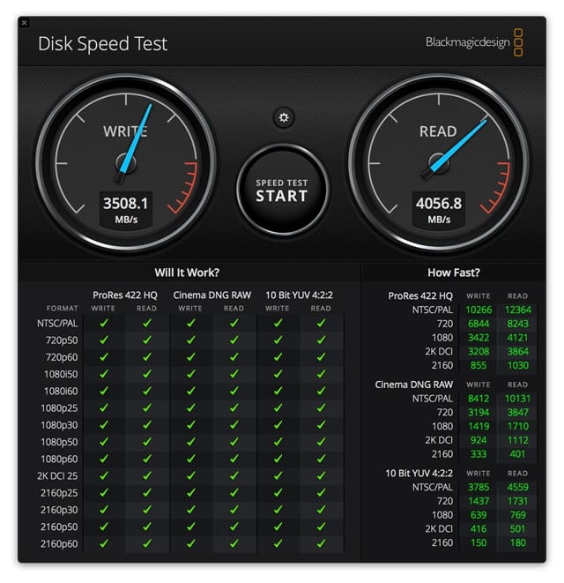Screen dimensions: 564x583
Task: Click the ProRes 422 HQ write checkmark for NTSC/PAL
Action: [104, 324]
